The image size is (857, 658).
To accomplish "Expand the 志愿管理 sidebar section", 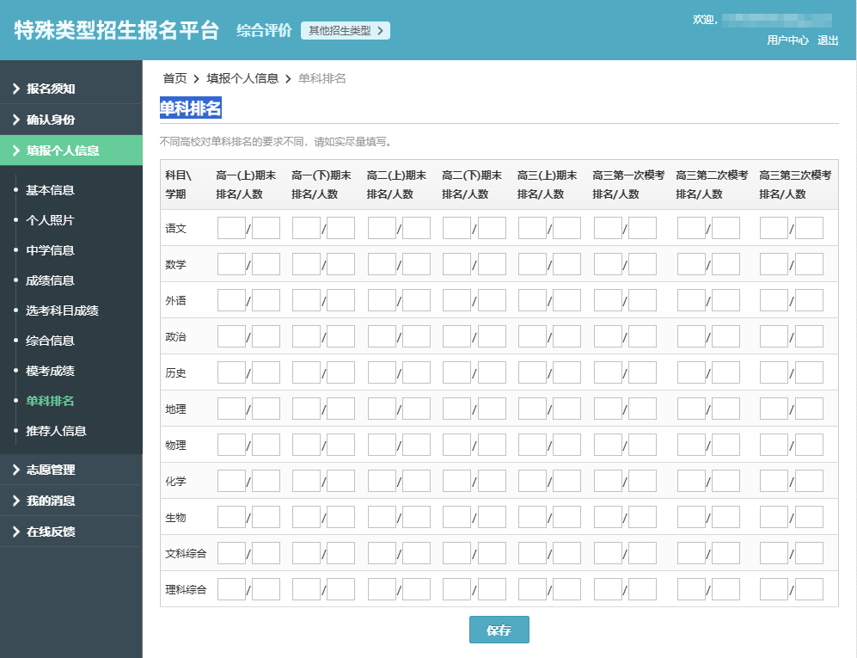I will click(x=45, y=470).
